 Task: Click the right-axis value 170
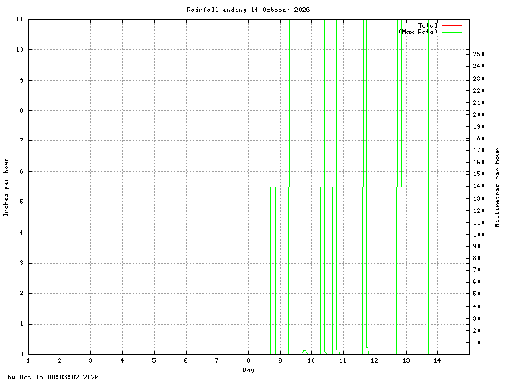[479, 150]
